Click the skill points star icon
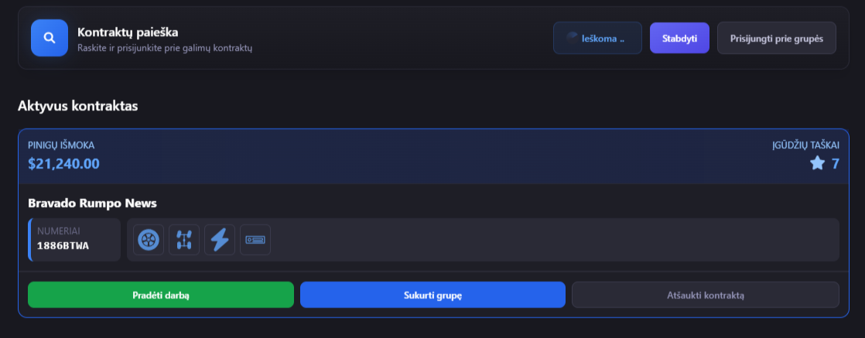Image resolution: width=865 pixels, height=338 pixels. [817, 163]
